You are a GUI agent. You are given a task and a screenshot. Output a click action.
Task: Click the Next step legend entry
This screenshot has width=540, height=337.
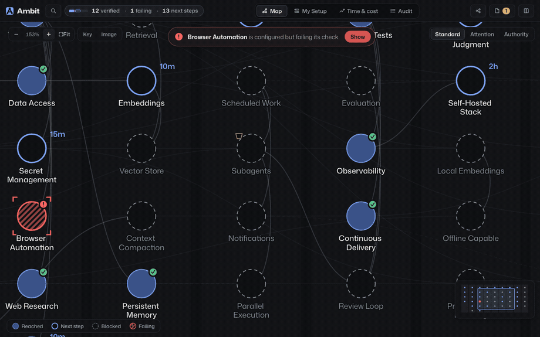[x=67, y=326]
